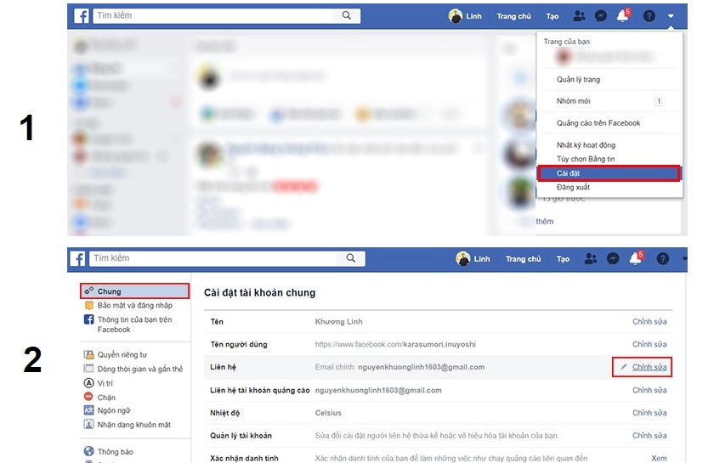Click the search magnifier in the bottom screenshot

pos(350,258)
